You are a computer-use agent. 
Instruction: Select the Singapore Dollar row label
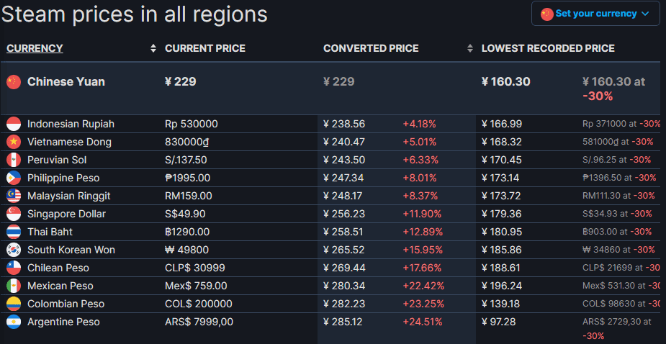[x=67, y=214]
